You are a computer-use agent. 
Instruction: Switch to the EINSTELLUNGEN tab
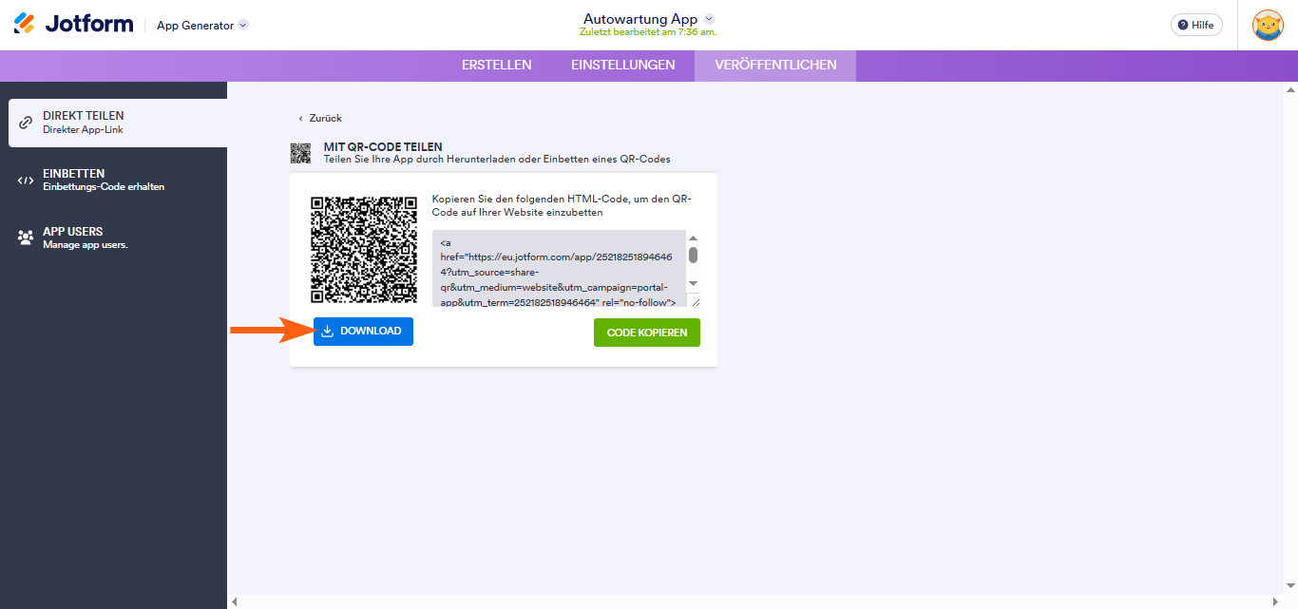(623, 65)
